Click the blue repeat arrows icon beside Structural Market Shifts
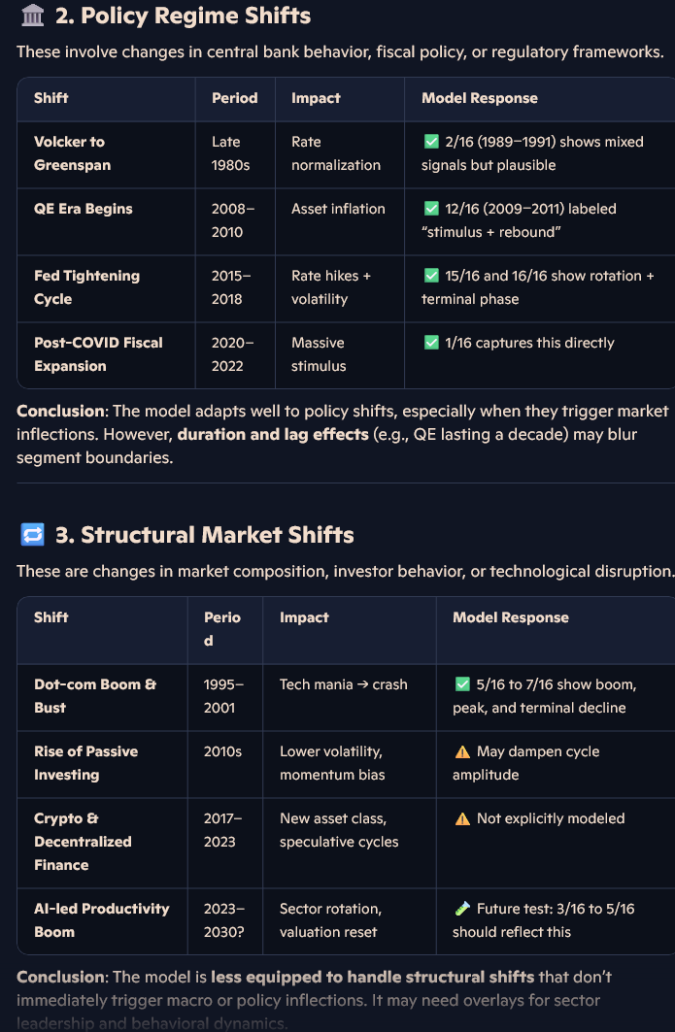Image resolution: width=675 pixels, height=1032 pixels. tap(32, 535)
